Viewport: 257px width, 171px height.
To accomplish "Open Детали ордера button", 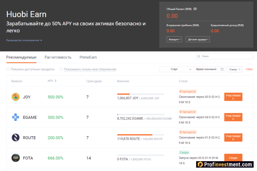I will point(198,39).
